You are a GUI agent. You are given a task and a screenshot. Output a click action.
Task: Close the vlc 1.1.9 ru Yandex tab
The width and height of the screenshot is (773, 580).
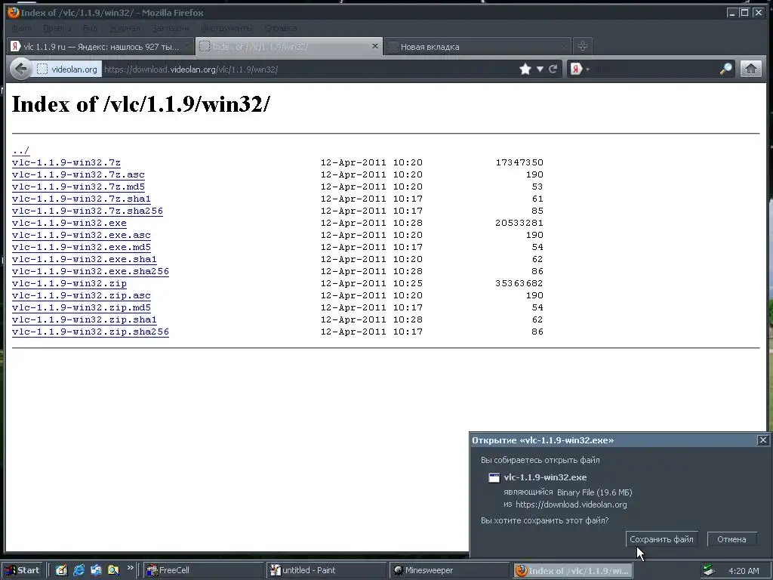click(x=186, y=46)
